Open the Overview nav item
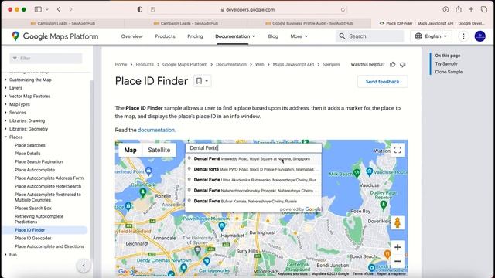Image resolution: width=495 pixels, height=278 pixels. coord(132,36)
